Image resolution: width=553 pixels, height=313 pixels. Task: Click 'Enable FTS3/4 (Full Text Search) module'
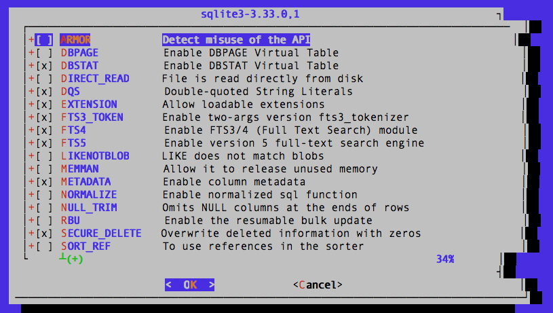291,130
